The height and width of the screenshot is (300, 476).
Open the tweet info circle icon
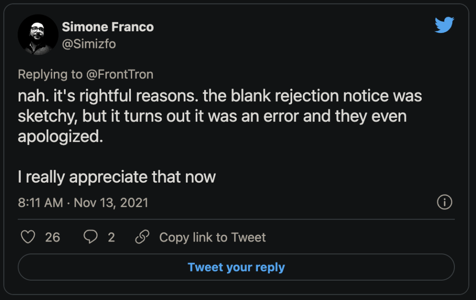click(444, 202)
